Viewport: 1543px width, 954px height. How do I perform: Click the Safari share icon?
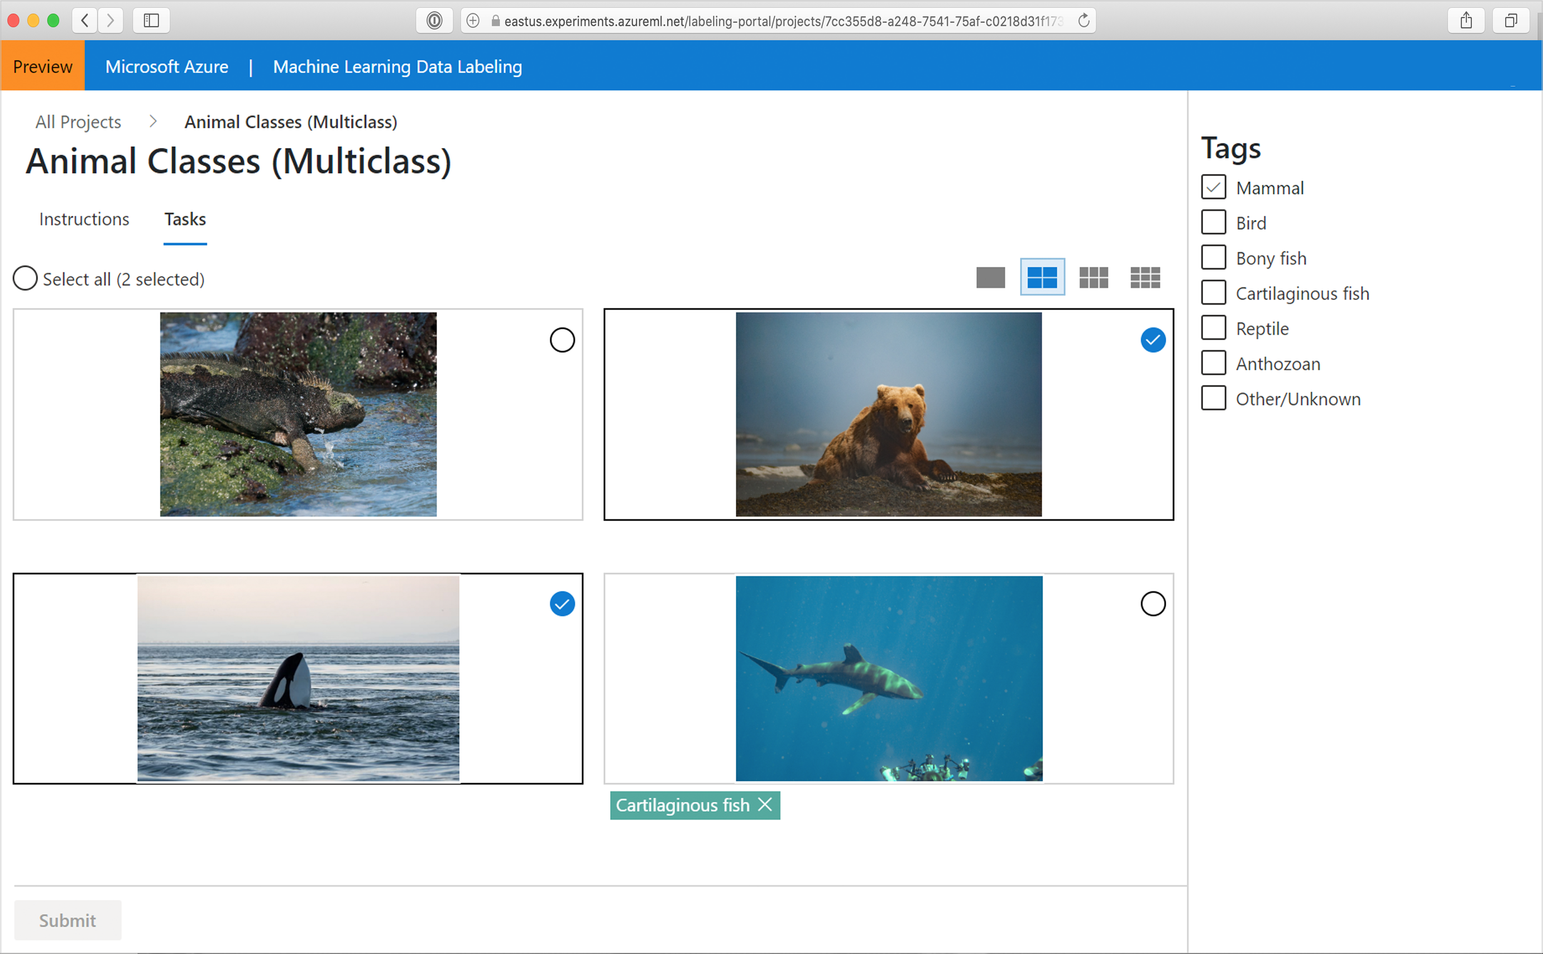(x=1466, y=21)
